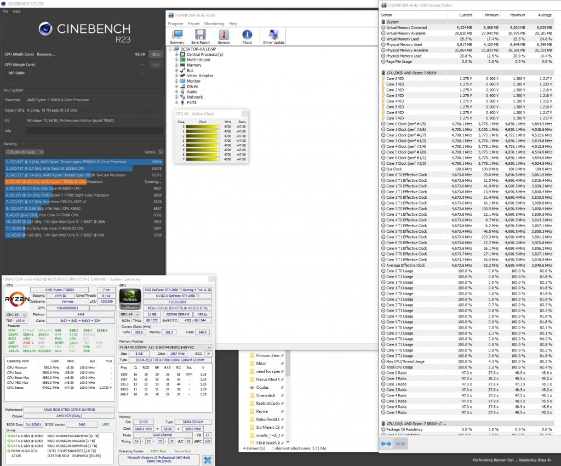Open the Cinebench Help menu
This screenshot has height=466, width=561.
[x=17, y=11]
